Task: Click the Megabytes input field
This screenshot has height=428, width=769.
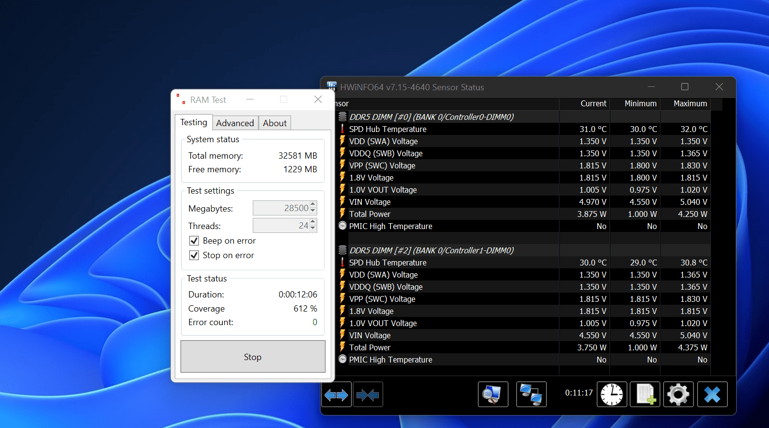Action: pyautogui.click(x=281, y=208)
